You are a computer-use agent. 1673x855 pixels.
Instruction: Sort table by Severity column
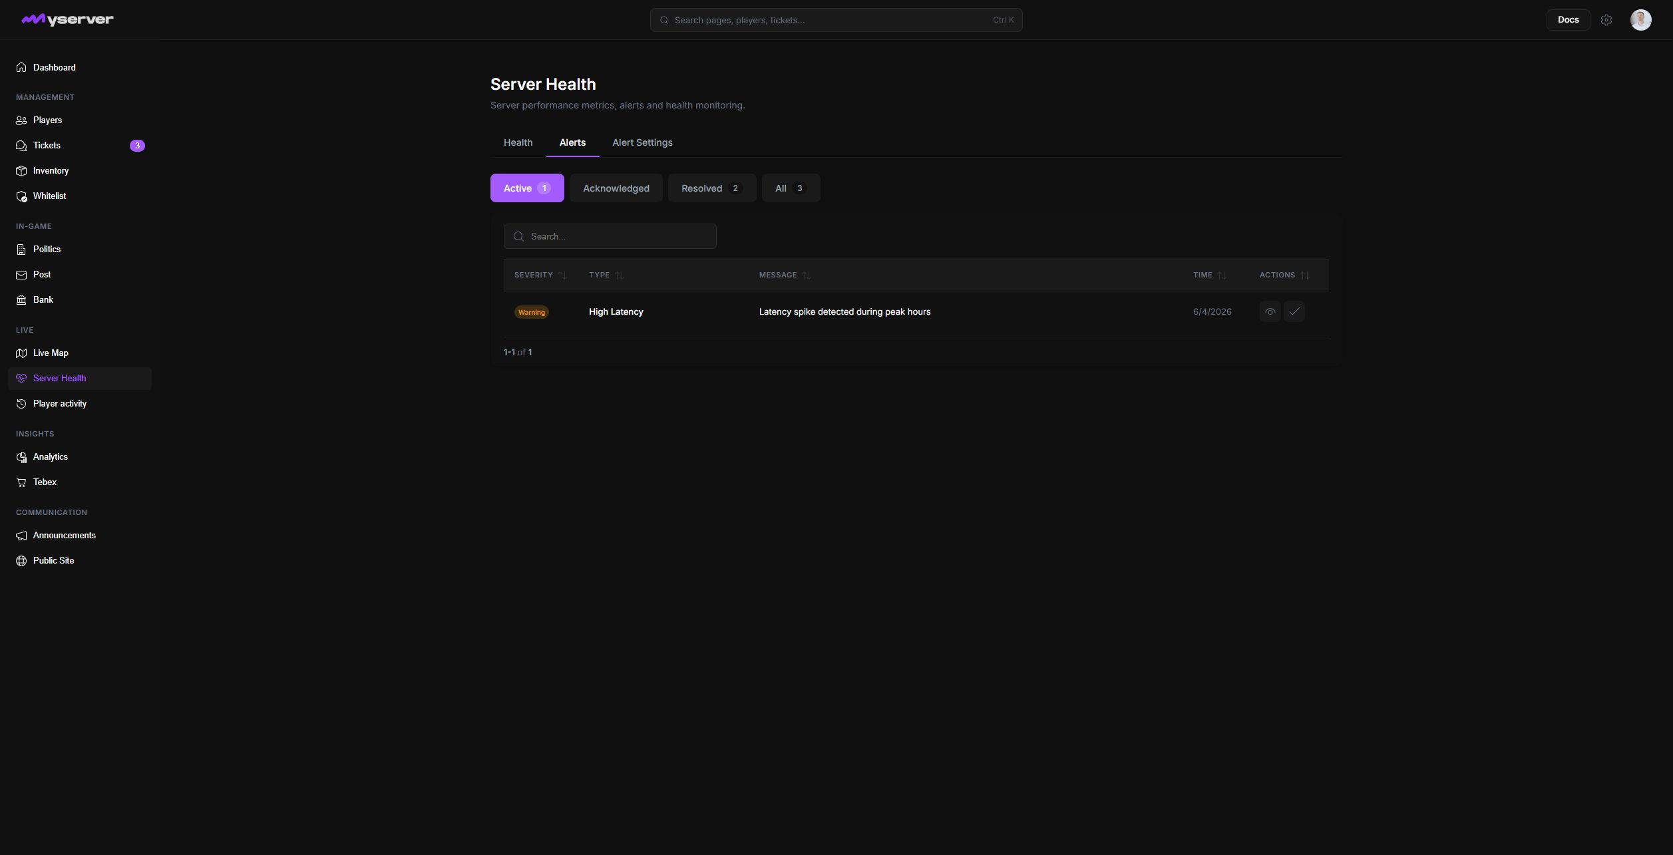[540, 275]
